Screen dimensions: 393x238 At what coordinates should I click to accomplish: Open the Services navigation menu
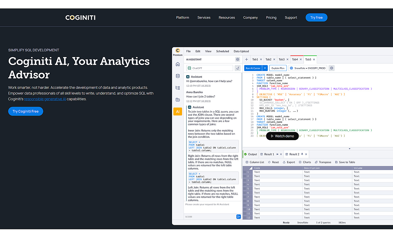click(204, 18)
